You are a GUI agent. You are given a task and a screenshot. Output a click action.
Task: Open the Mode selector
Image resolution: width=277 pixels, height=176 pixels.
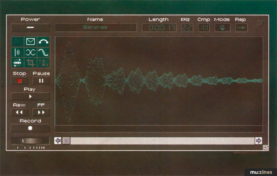coord(222,27)
